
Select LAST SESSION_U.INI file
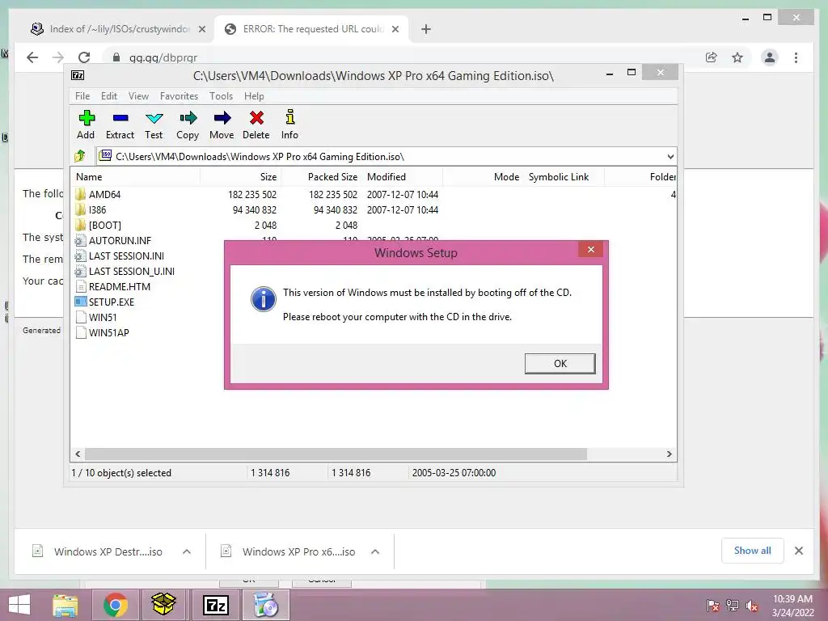point(132,271)
